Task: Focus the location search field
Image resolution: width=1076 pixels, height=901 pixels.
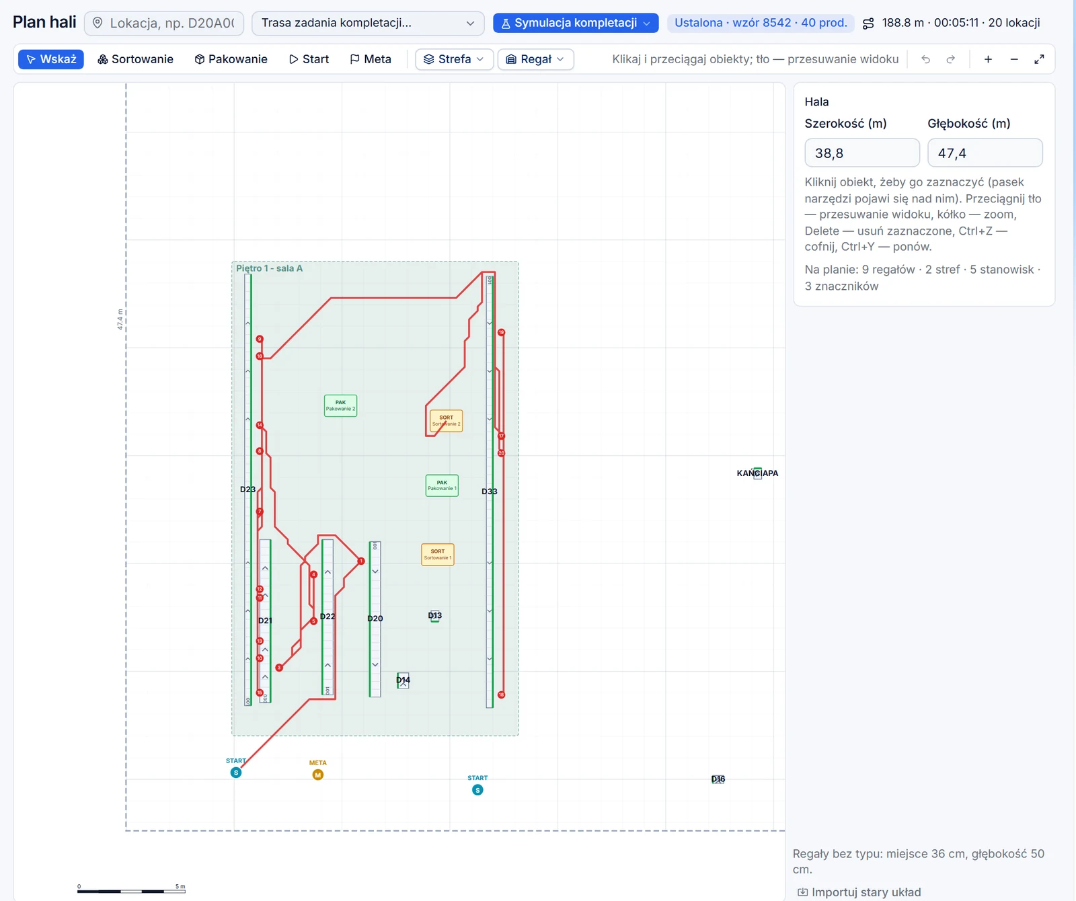Action: [x=165, y=23]
